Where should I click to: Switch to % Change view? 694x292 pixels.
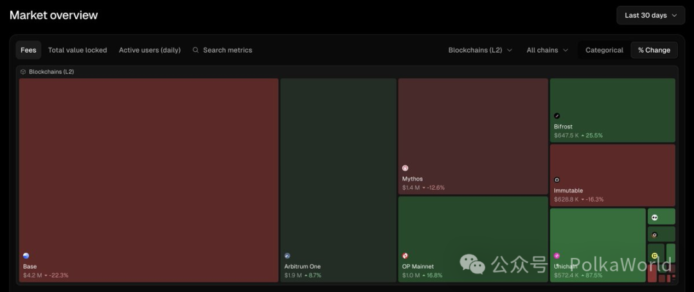(654, 50)
